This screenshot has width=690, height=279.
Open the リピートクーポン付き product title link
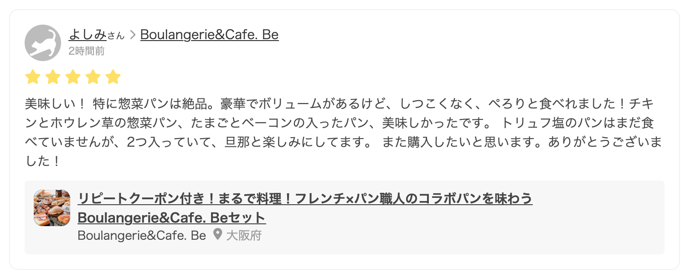[305, 199]
